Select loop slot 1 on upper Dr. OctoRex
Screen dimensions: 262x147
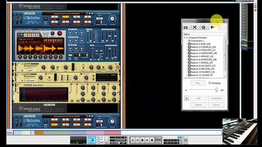click(x=54, y=17)
